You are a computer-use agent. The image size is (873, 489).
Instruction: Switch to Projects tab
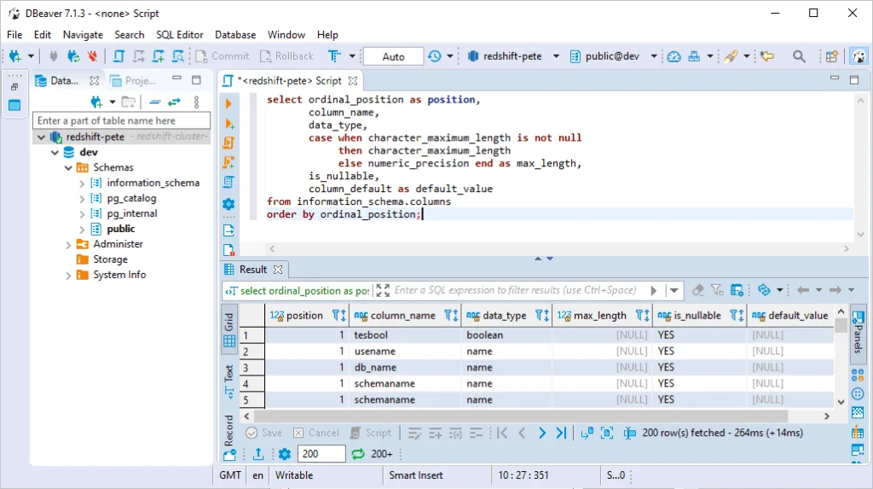pyautogui.click(x=134, y=81)
